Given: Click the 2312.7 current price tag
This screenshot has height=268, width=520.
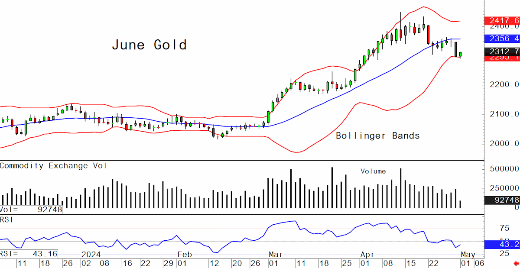Looking at the screenshot, I should [x=502, y=52].
